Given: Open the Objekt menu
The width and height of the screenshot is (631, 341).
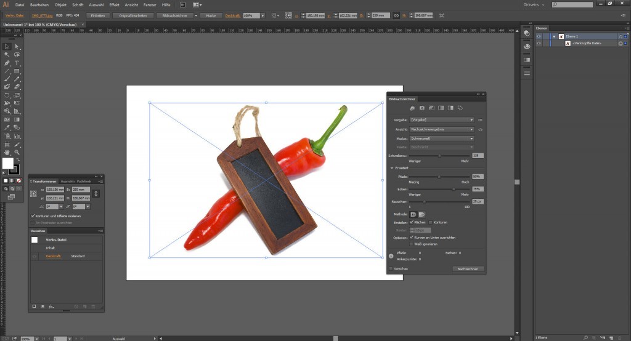Looking at the screenshot, I should pos(60,5).
